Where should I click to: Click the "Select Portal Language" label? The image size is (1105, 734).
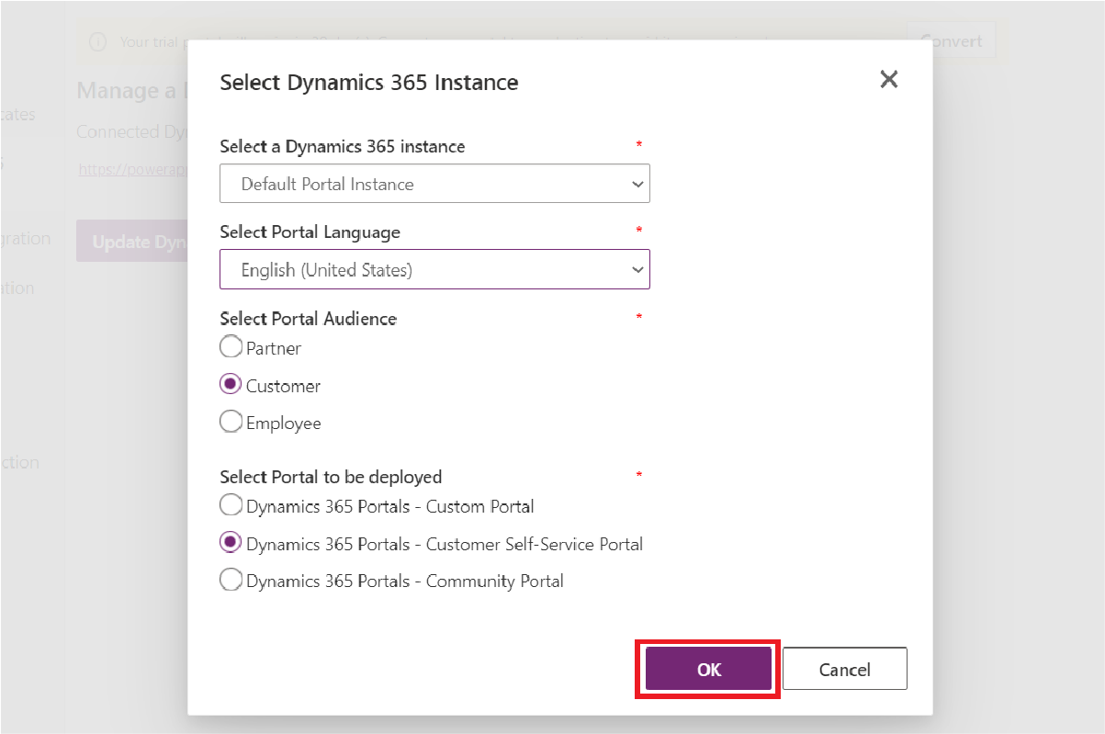tap(310, 232)
